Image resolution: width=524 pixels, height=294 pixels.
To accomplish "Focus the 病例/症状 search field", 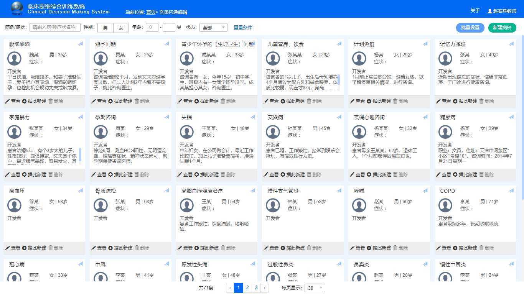I will [55, 27].
